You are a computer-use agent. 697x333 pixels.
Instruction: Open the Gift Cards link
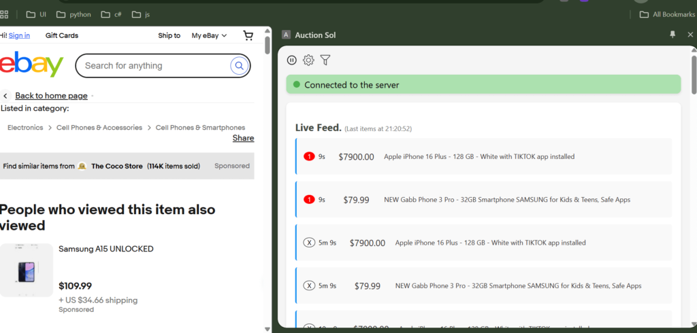[62, 35]
